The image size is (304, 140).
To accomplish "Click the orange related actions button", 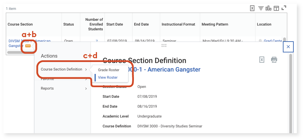I will 28,46.
